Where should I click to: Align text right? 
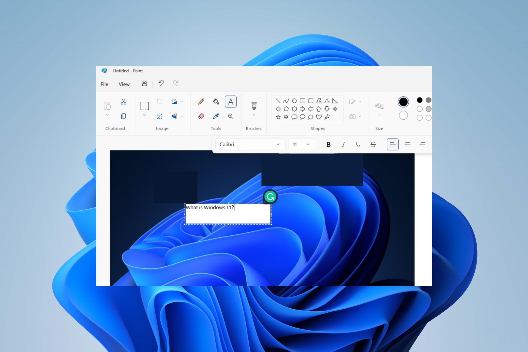(422, 144)
